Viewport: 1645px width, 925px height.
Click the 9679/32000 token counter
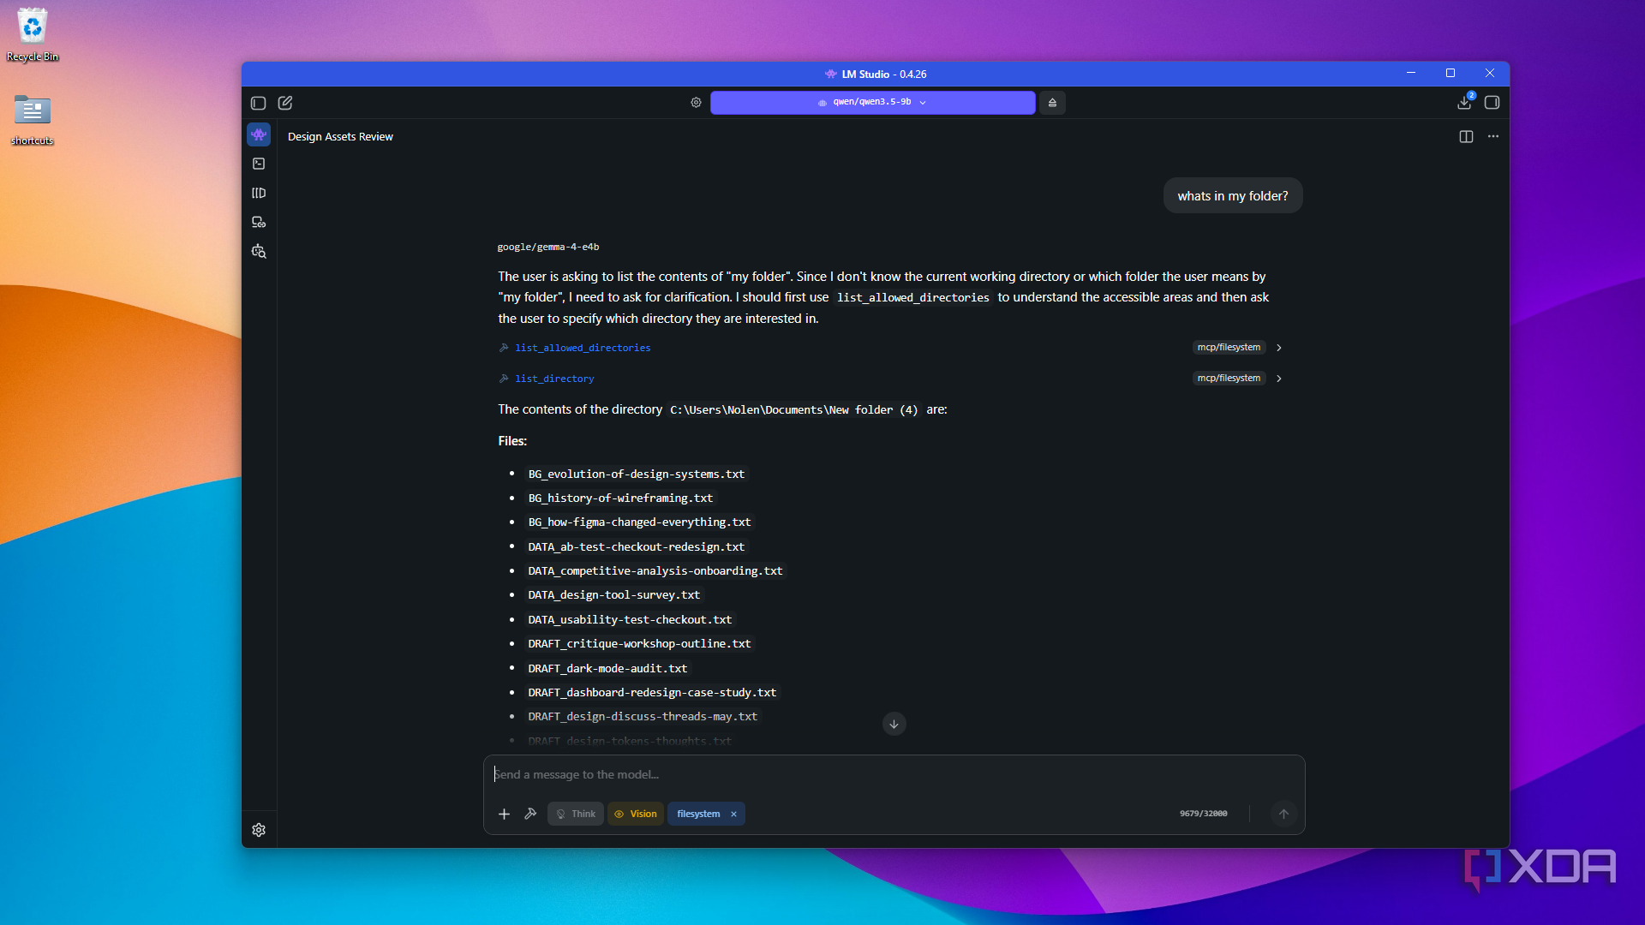point(1203,814)
